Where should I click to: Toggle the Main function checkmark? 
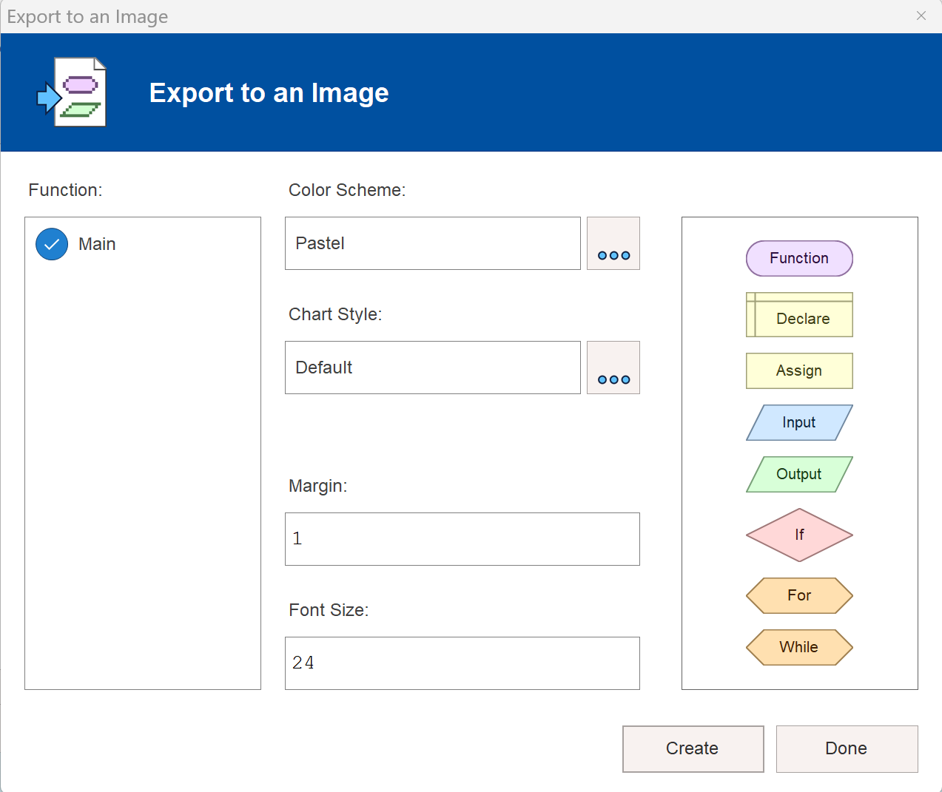52,244
